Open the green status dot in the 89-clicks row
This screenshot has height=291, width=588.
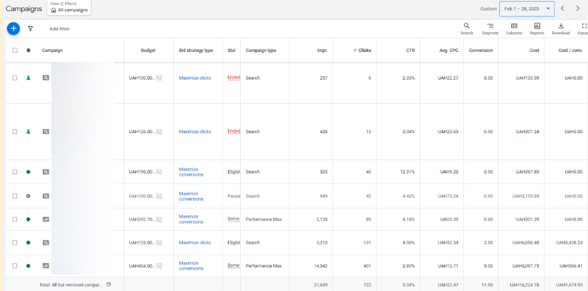28,220
